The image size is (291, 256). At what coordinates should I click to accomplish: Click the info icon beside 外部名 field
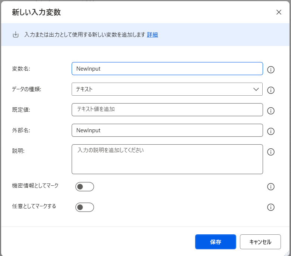coord(271,131)
